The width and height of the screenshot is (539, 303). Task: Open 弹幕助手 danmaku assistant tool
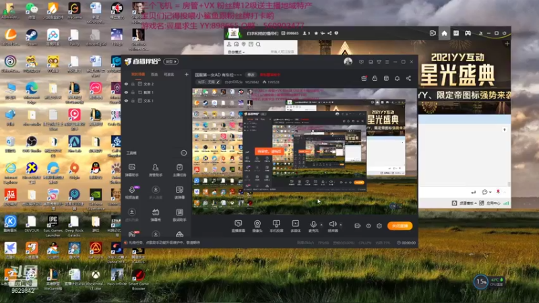[x=132, y=170]
